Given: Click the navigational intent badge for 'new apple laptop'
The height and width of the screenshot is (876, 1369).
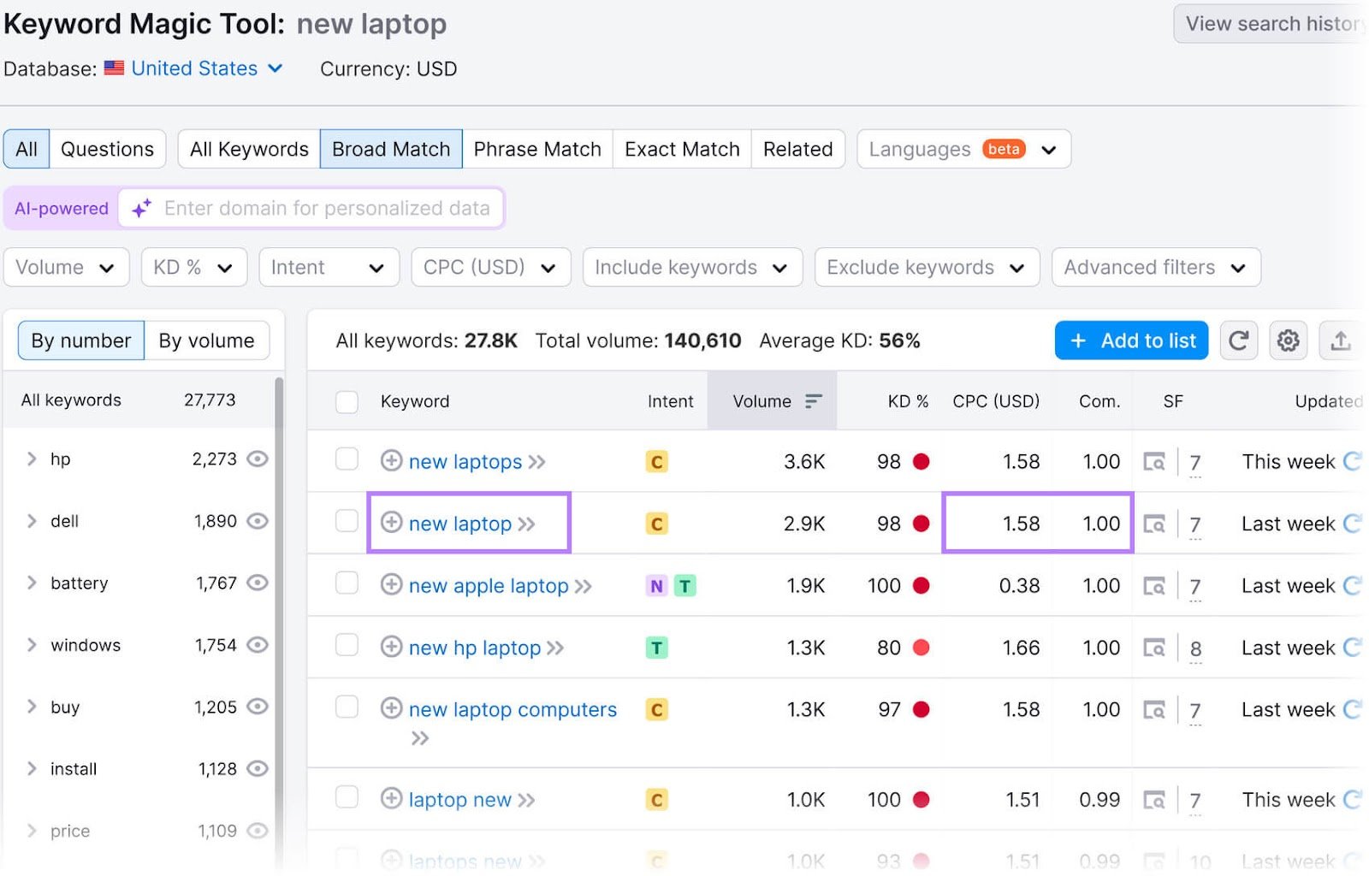Looking at the screenshot, I should tap(656, 586).
